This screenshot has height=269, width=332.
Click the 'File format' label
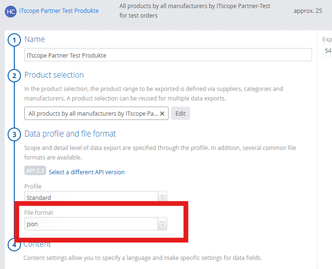point(39,212)
